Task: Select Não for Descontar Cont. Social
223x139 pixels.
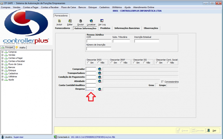Action: (x=168, y=63)
